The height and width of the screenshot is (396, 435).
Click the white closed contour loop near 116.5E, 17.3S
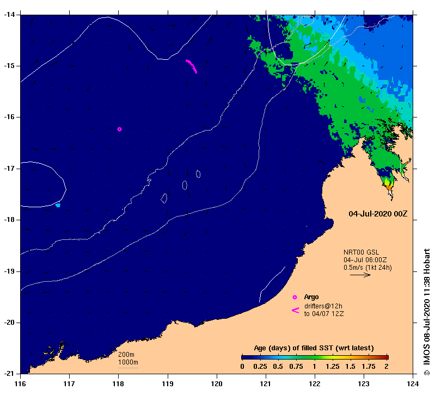[x=43, y=184]
